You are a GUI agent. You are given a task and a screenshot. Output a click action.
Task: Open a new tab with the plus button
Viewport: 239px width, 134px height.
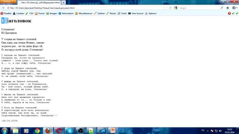[x=63, y=3]
